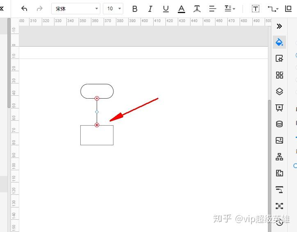This screenshot has height=232, width=297.
Task: Open the line spacing dropdown
Action: (x=229, y=9)
